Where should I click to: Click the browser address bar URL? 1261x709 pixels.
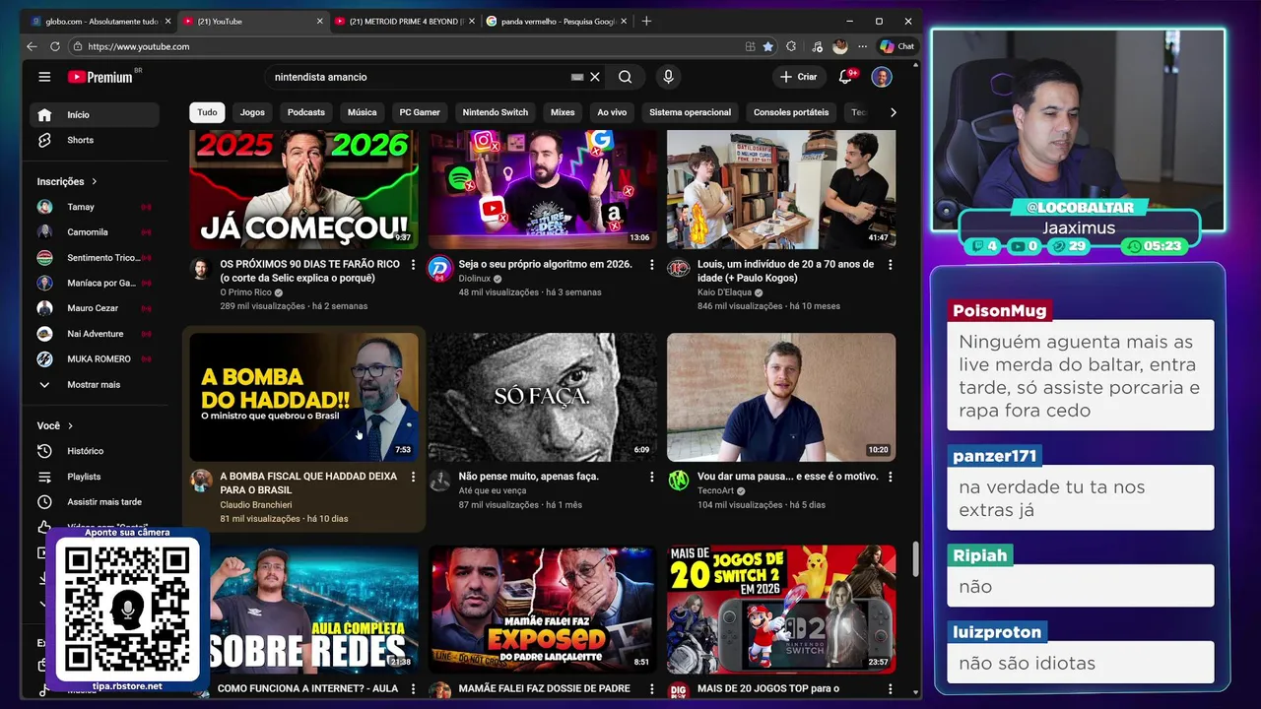(x=139, y=46)
